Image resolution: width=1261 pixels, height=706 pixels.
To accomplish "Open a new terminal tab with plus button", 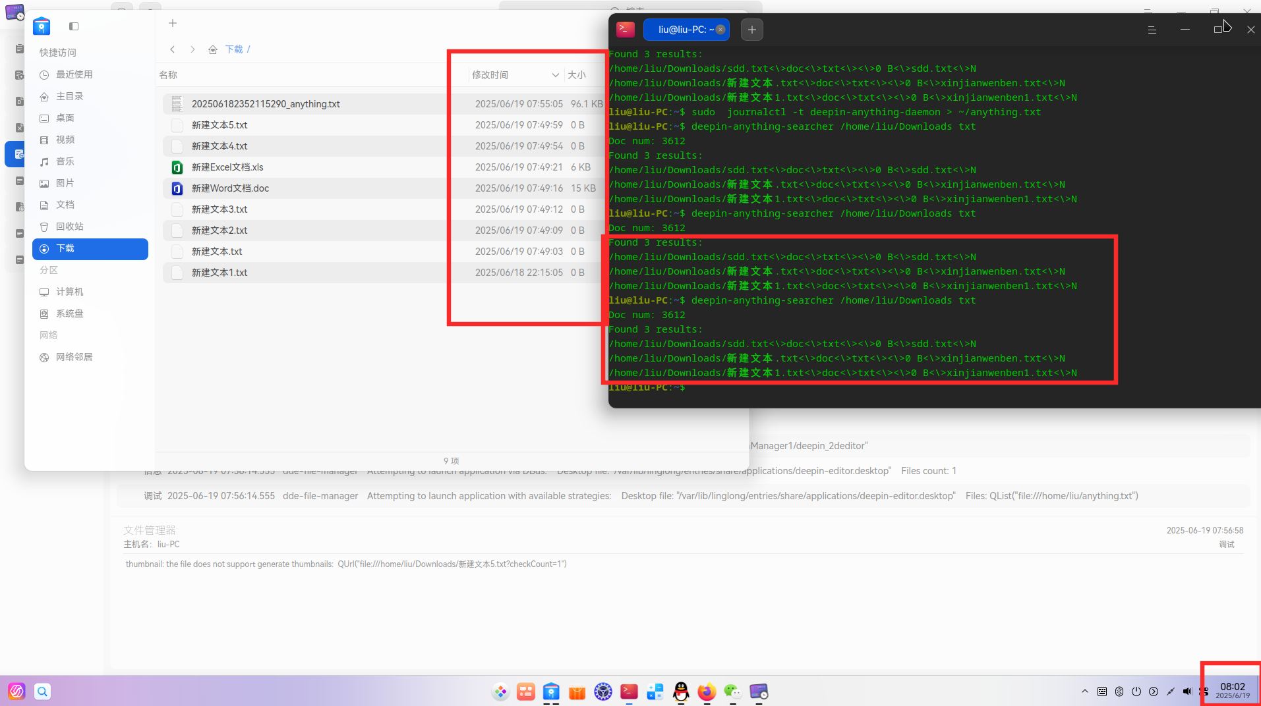I will click(x=752, y=30).
